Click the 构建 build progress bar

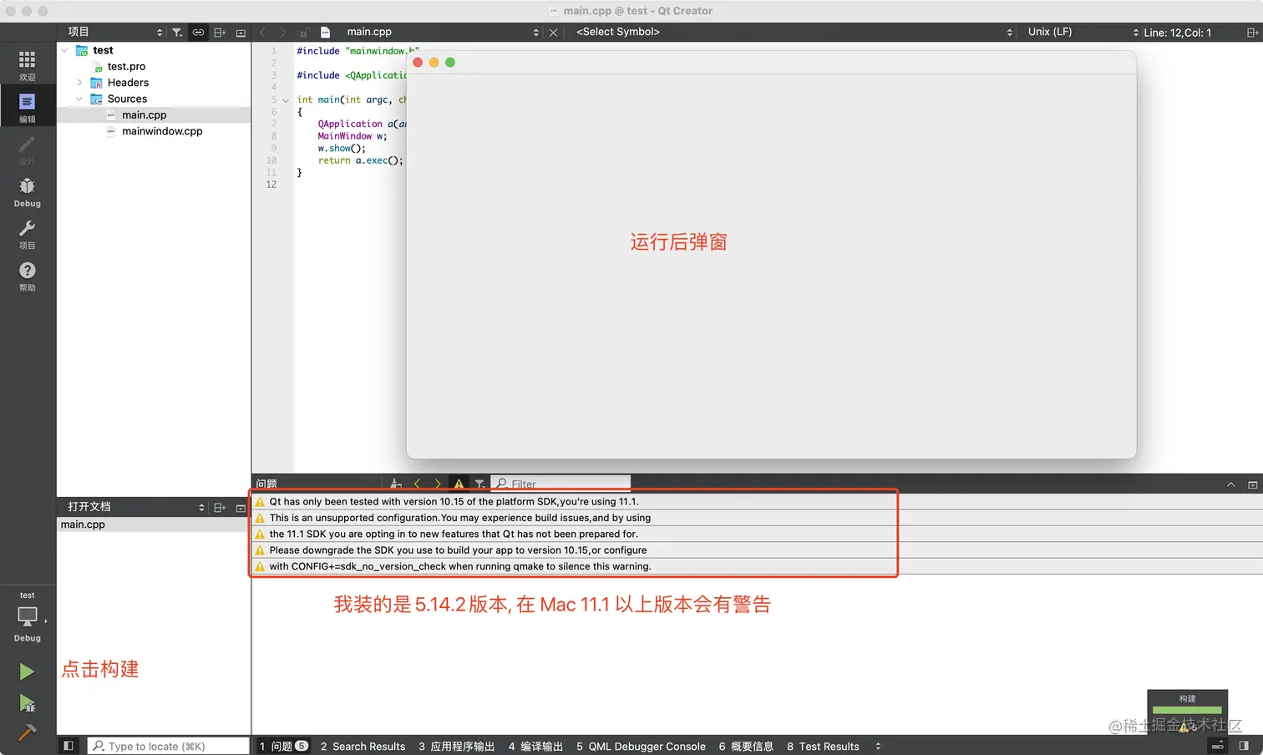[x=1187, y=711]
